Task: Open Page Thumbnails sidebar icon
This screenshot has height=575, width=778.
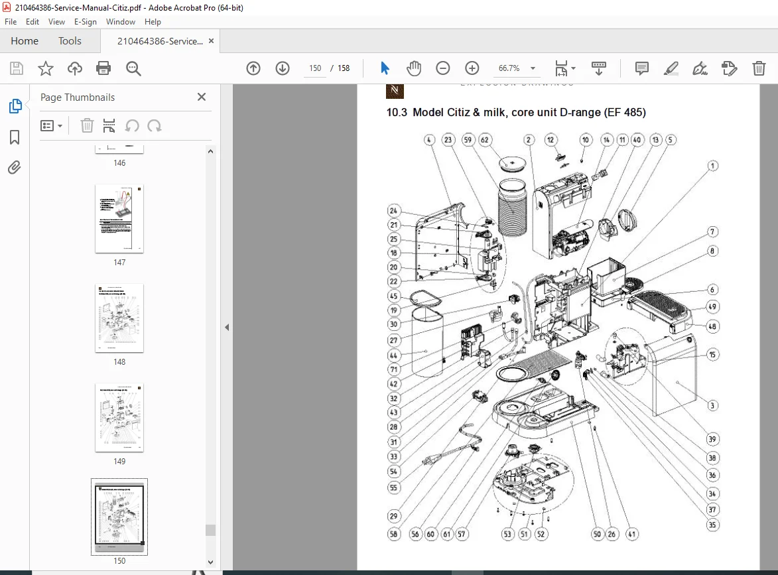Action: tap(15, 105)
